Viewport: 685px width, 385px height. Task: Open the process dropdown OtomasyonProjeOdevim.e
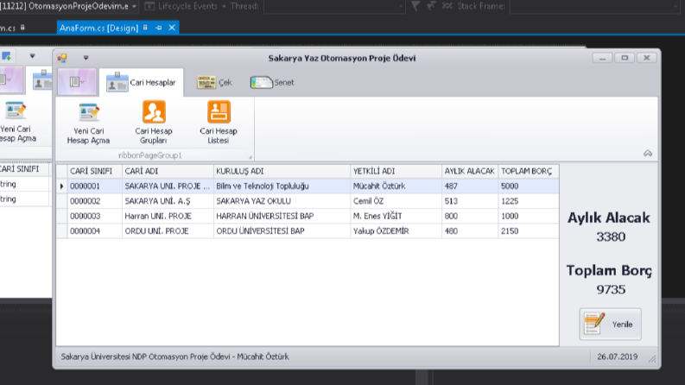[x=134, y=6]
